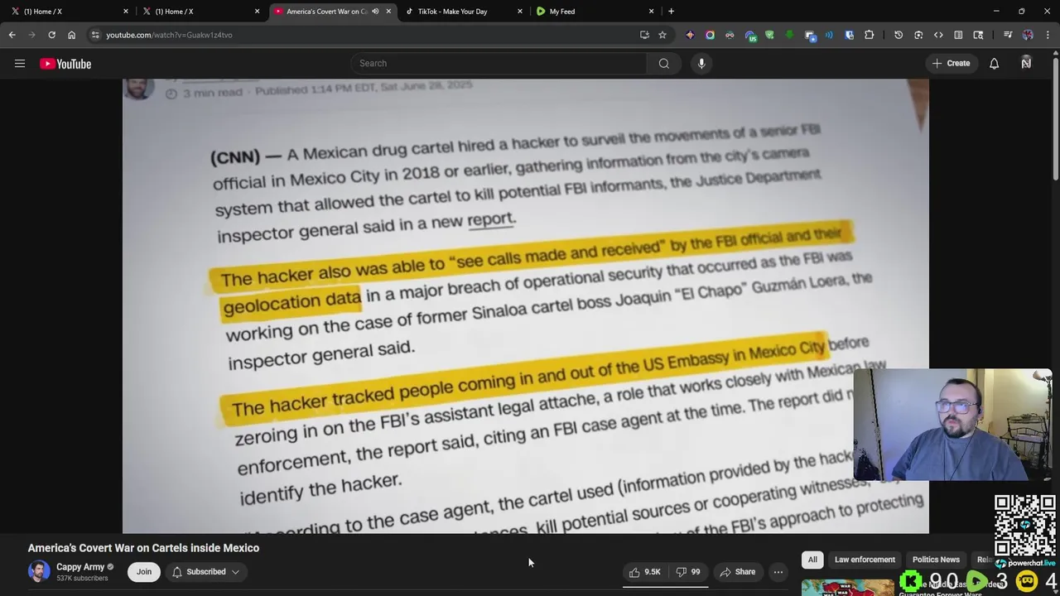Click the address bar URL youtube.com/watch
The width and height of the screenshot is (1060, 596).
[169, 35]
